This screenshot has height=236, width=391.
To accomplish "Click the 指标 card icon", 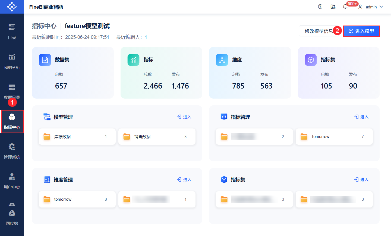I will (x=133, y=60).
